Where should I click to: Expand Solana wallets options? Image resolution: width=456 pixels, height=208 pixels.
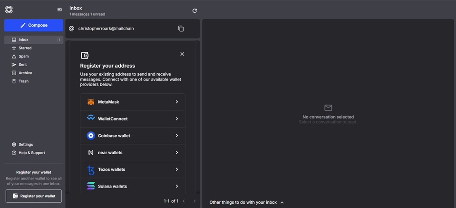click(177, 186)
